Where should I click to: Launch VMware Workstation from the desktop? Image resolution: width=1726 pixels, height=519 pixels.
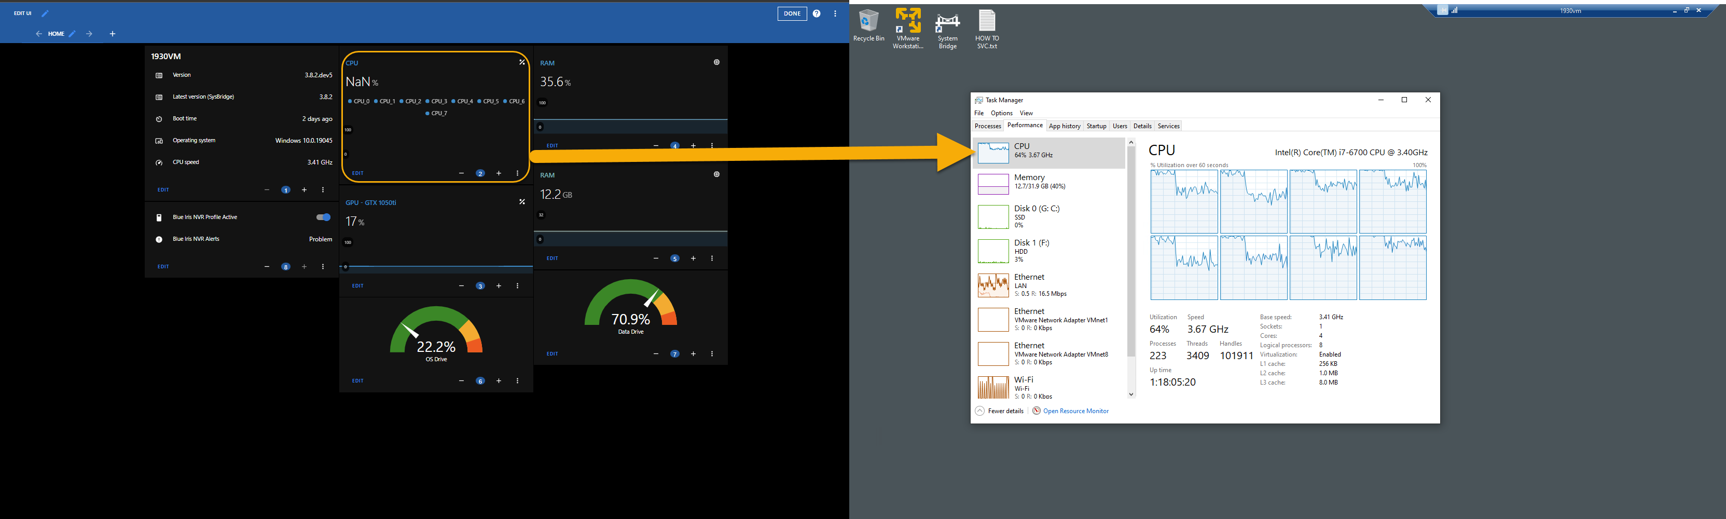click(908, 20)
